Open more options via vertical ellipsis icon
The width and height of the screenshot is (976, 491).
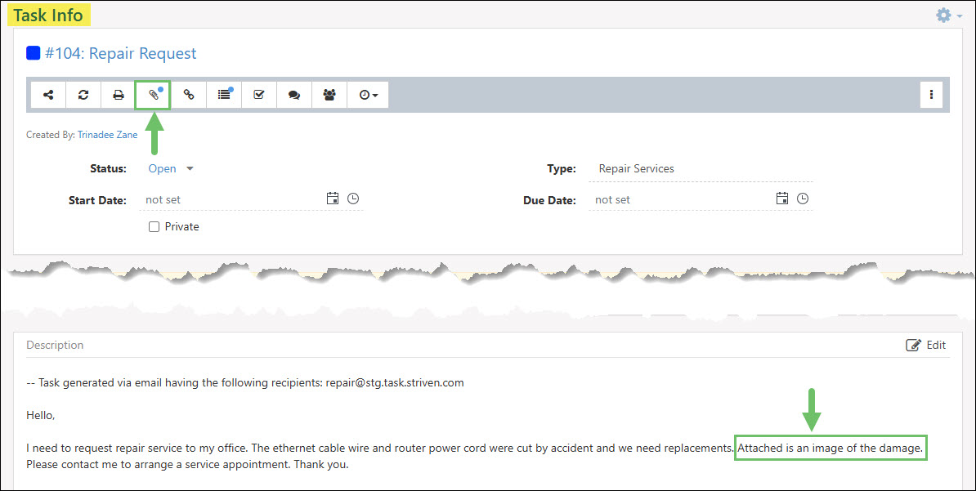pyautogui.click(x=931, y=94)
